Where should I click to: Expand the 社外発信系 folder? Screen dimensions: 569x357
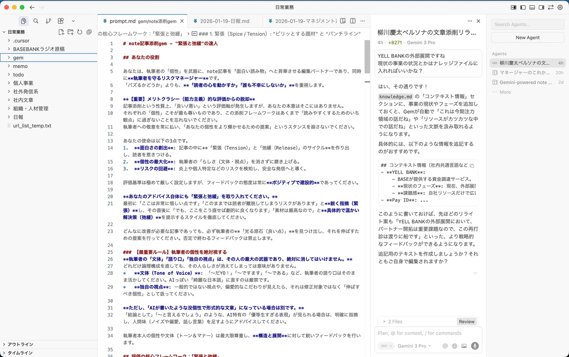[x=48, y=92]
